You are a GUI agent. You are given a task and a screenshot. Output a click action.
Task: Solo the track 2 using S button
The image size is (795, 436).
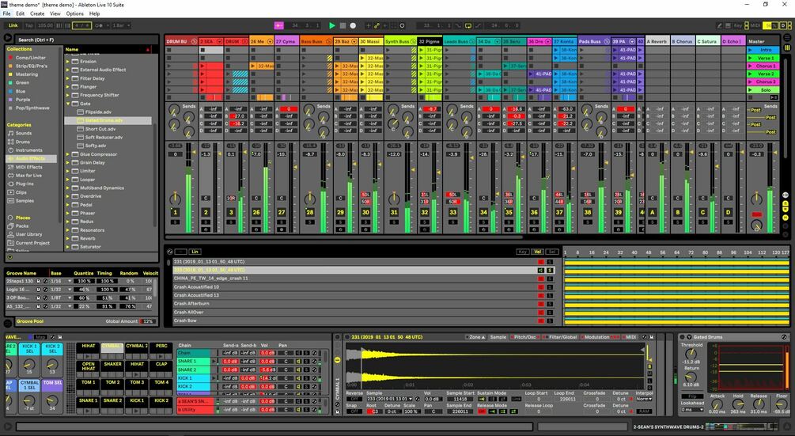point(206,222)
